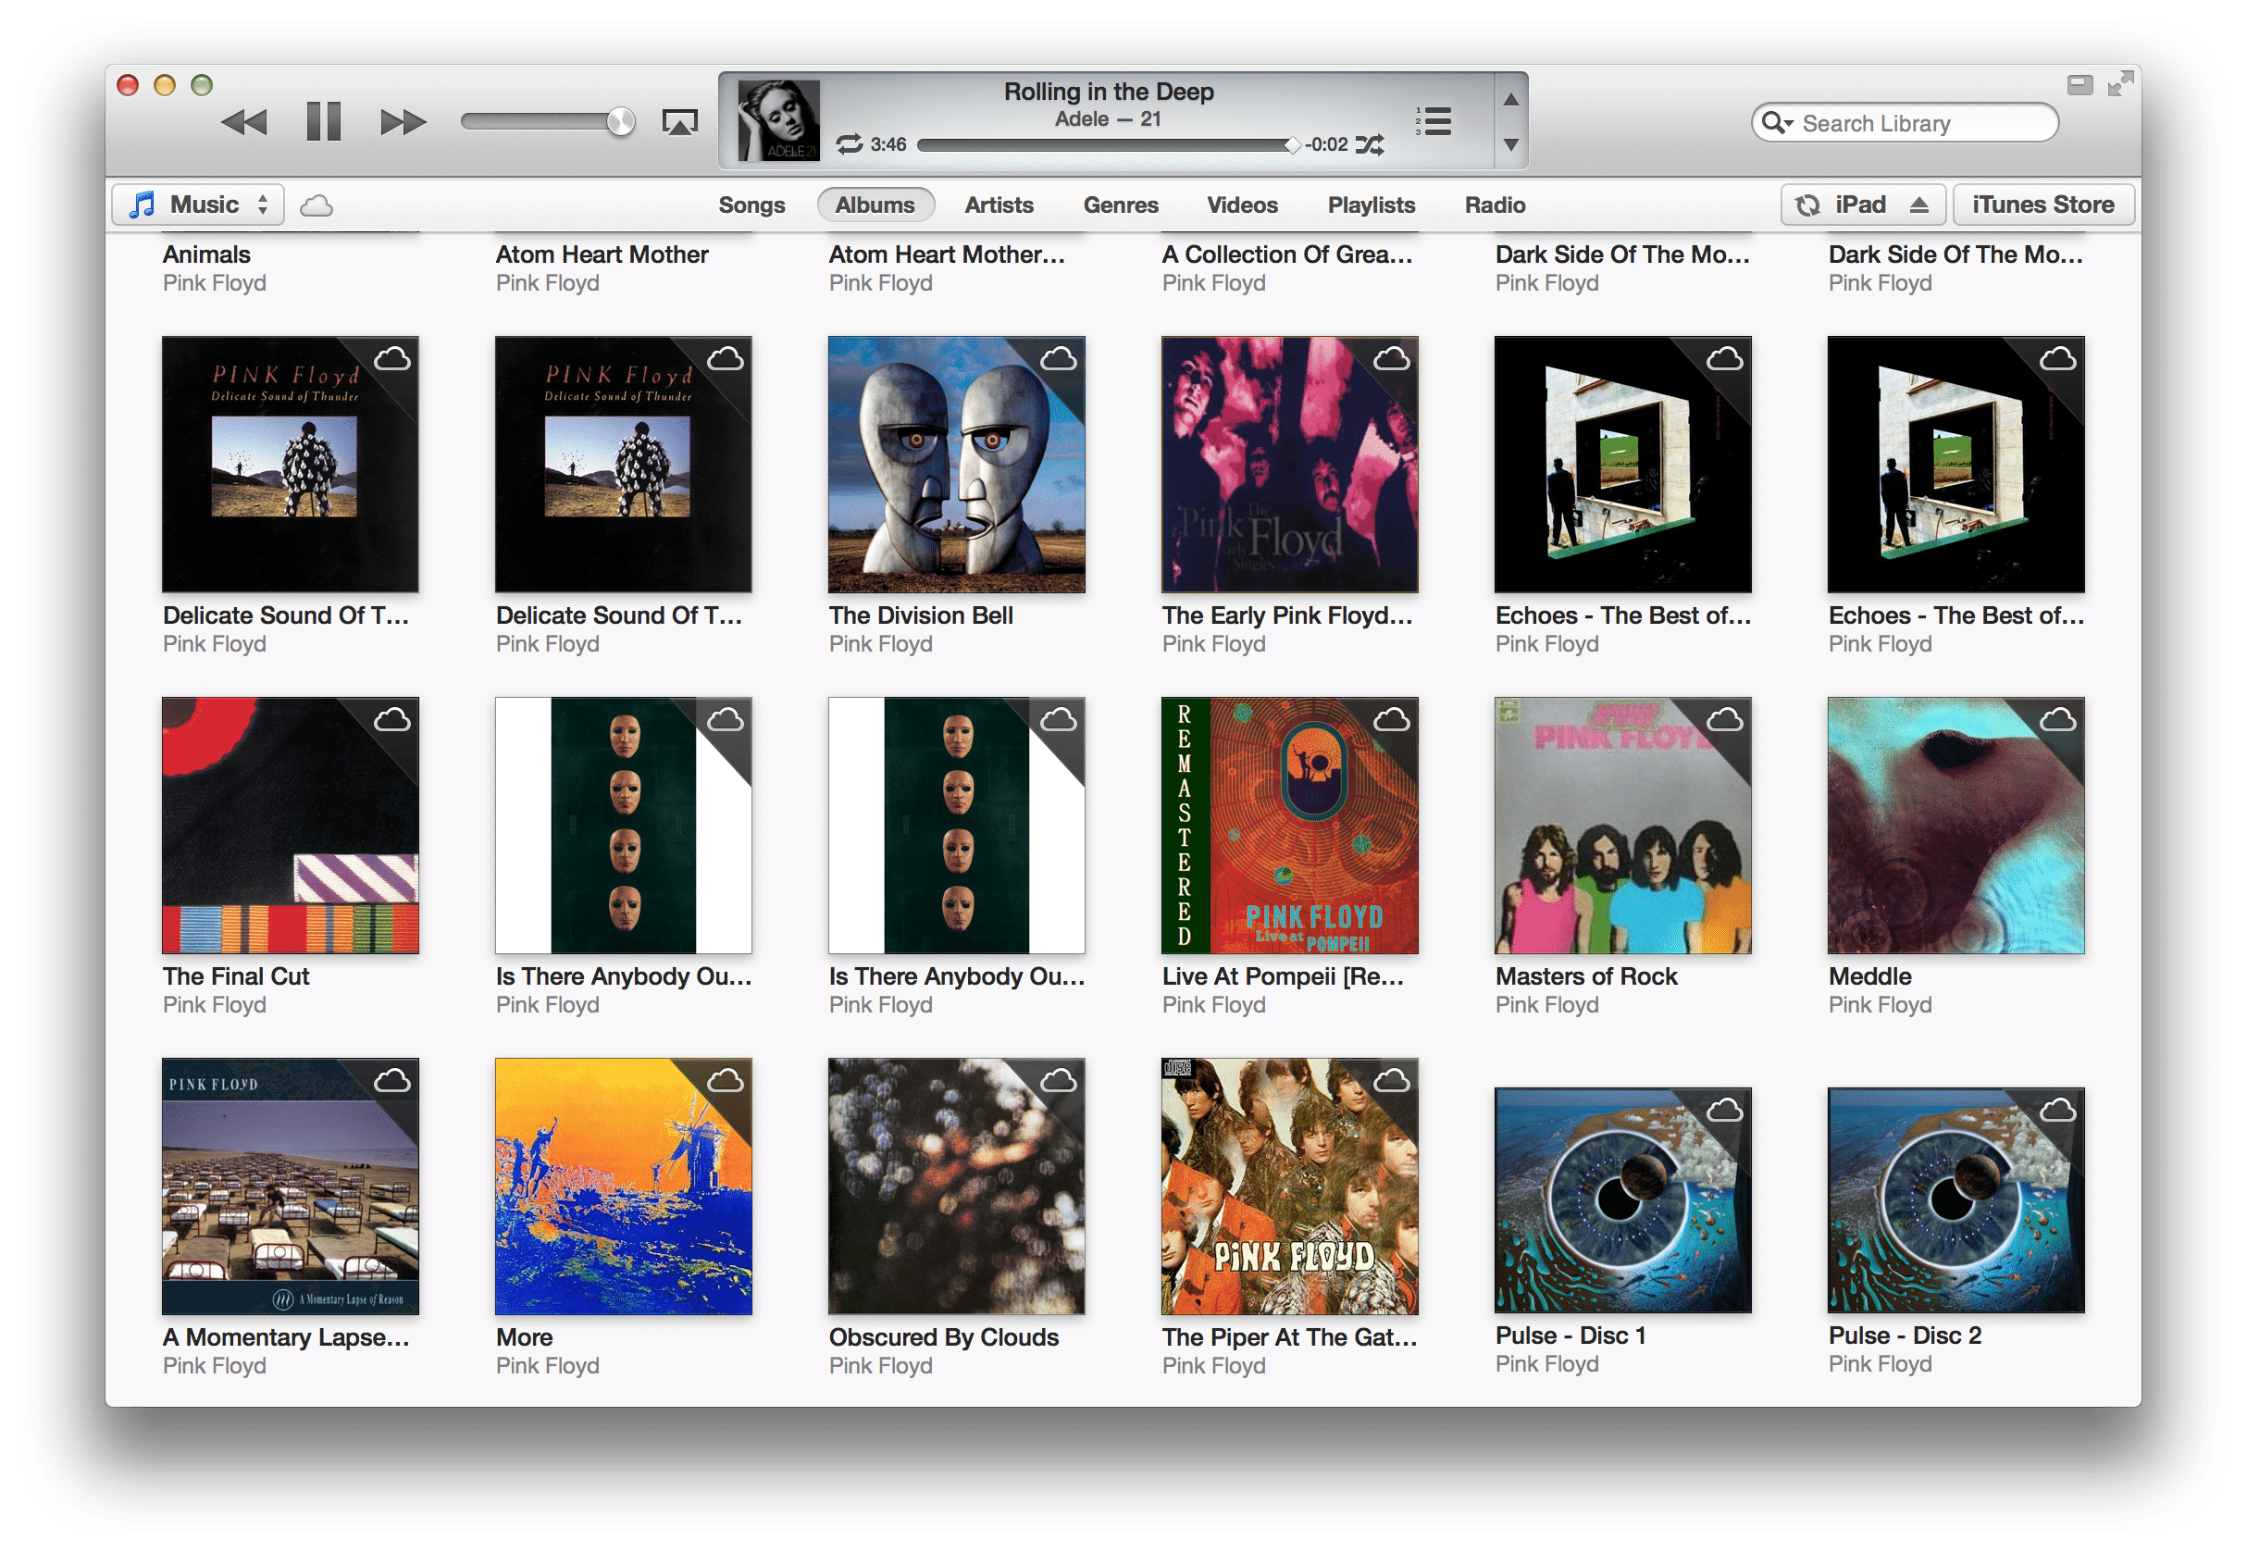Click the remaining time -0:02 display
The width and height of the screenshot is (2247, 1553).
tap(1326, 144)
